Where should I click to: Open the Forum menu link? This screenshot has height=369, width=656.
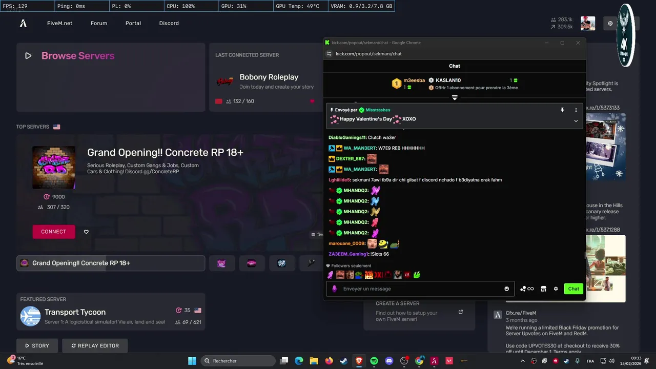tap(99, 23)
